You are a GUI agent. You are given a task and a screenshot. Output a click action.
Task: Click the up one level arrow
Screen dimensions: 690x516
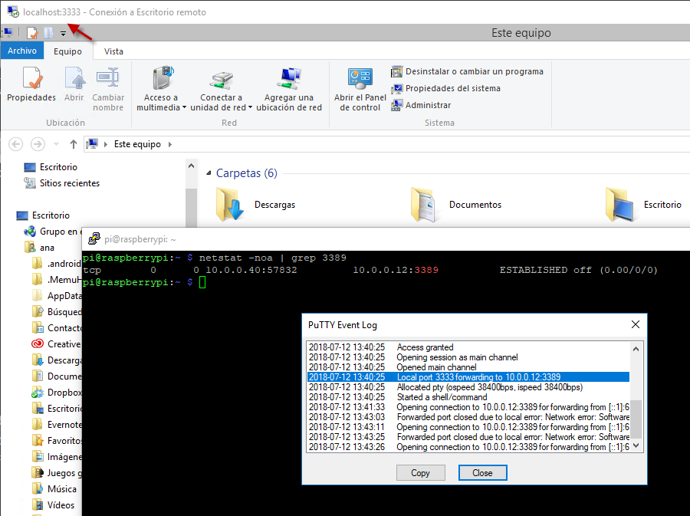coord(74,144)
